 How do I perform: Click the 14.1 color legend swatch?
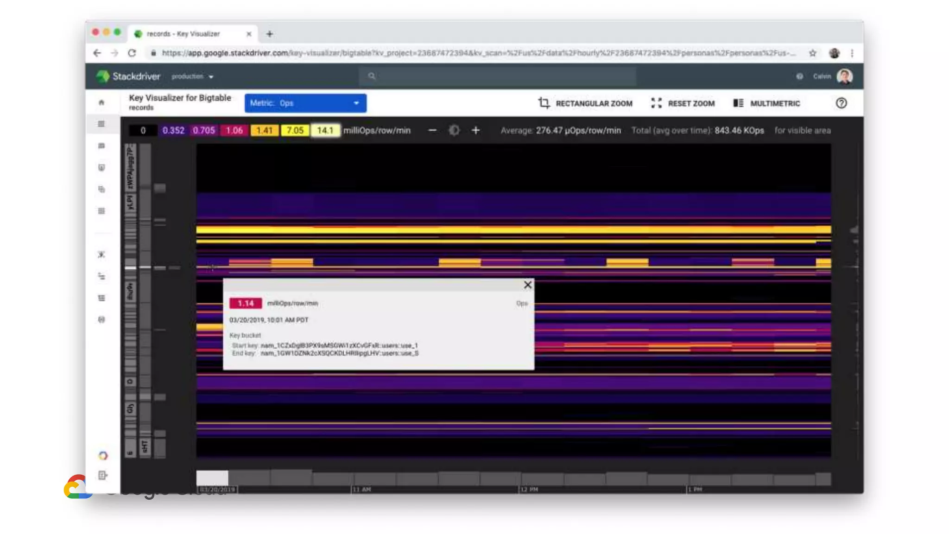325,131
